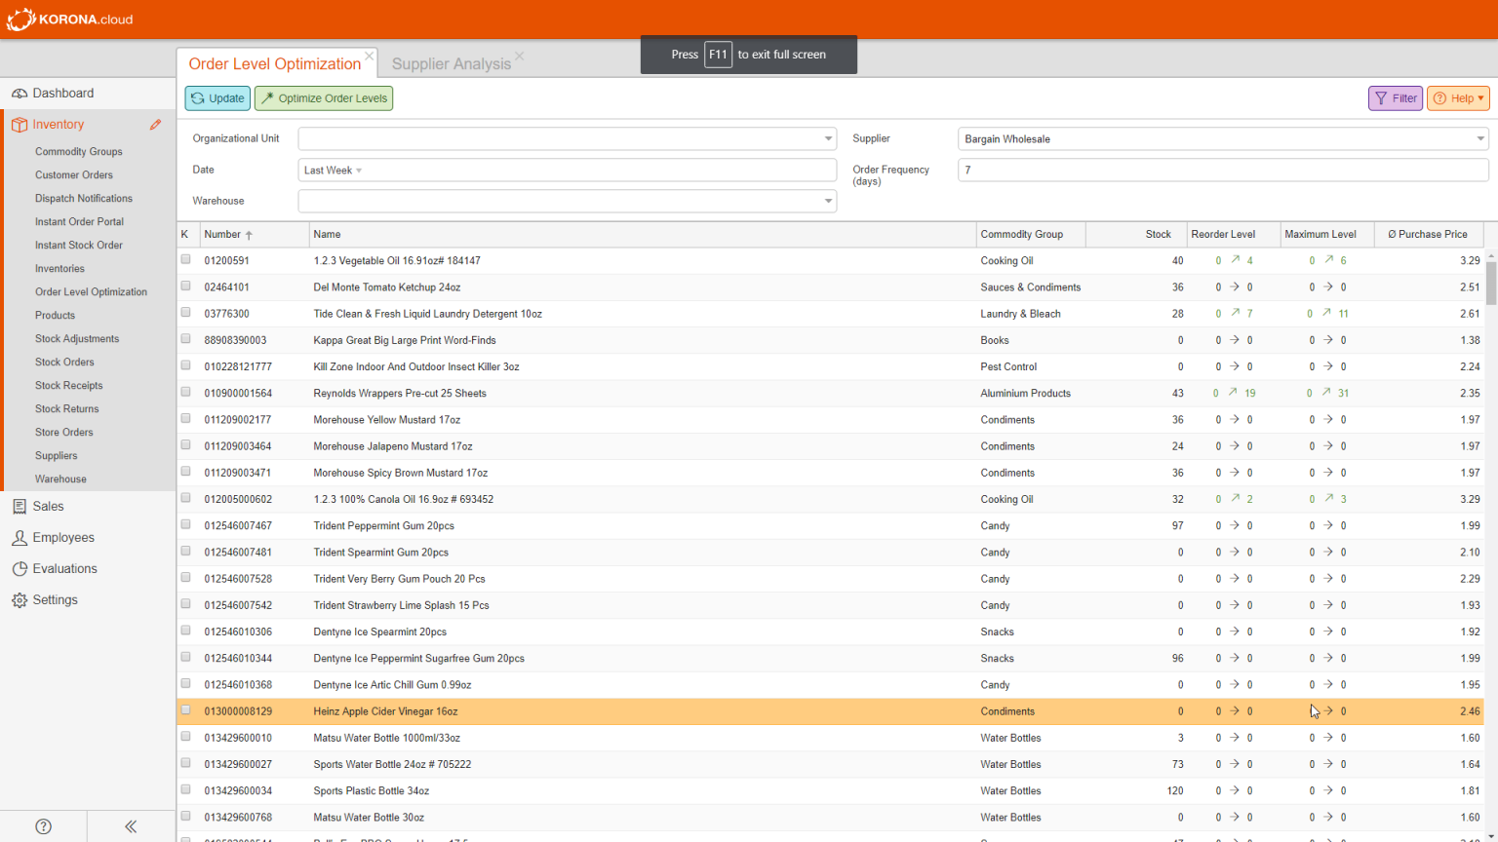Select the Tide Laundry Detergent checkbox
The image size is (1498, 842).
(x=186, y=313)
